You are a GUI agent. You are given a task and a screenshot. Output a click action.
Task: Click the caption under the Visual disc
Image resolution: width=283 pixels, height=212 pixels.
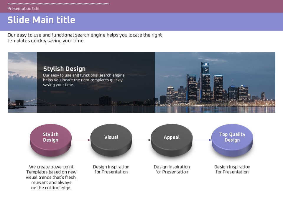[x=111, y=169]
